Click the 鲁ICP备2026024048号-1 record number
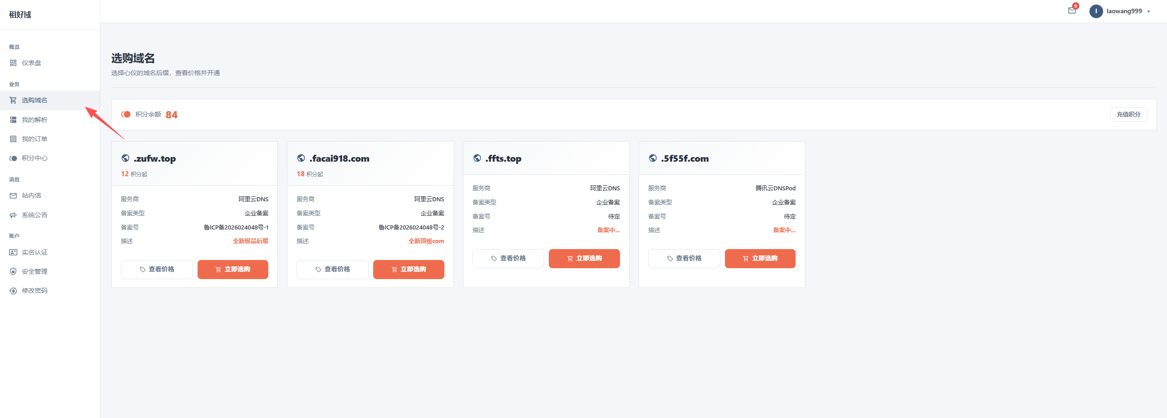This screenshot has height=418, width=1167. coord(236,227)
